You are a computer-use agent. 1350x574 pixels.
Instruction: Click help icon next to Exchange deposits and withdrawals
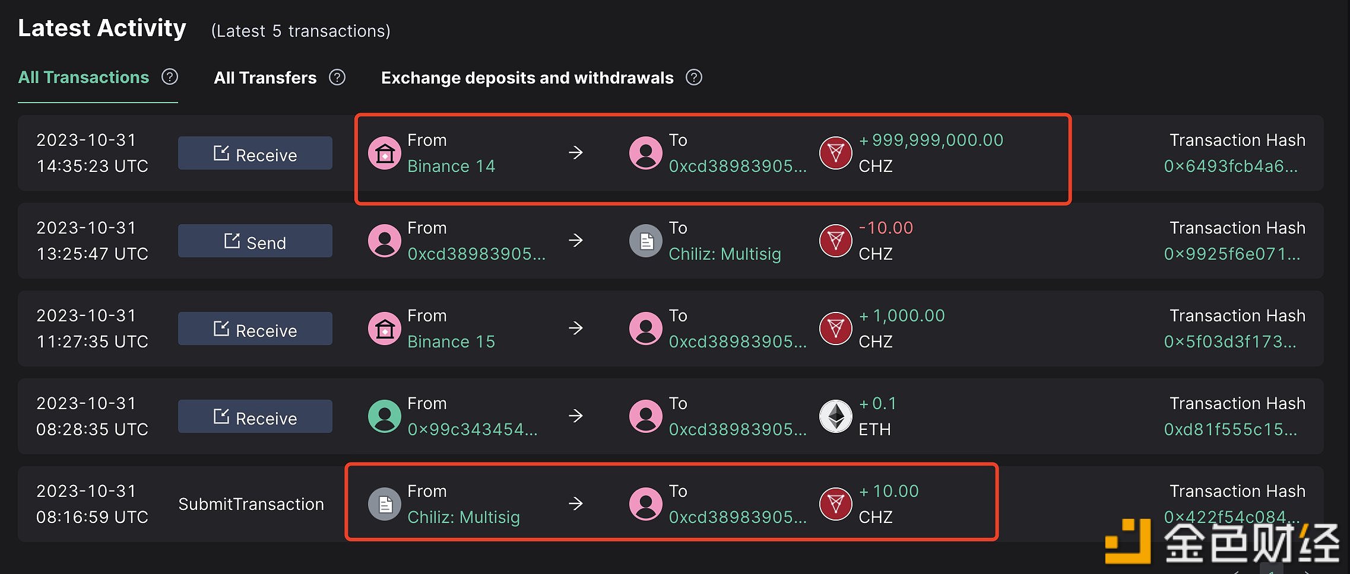(694, 77)
